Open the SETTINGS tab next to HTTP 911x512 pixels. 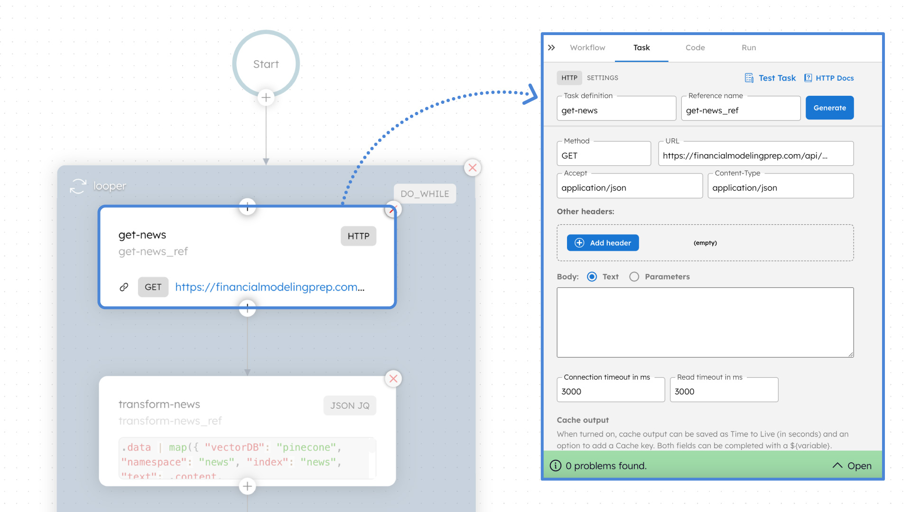tap(602, 77)
